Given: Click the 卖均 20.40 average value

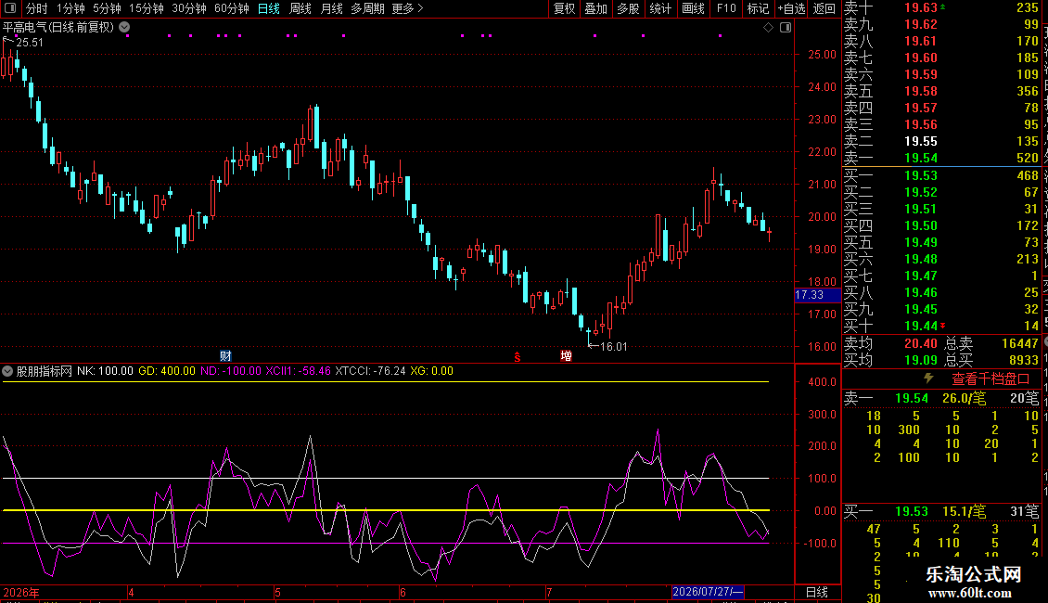Looking at the screenshot, I should (x=920, y=343).
